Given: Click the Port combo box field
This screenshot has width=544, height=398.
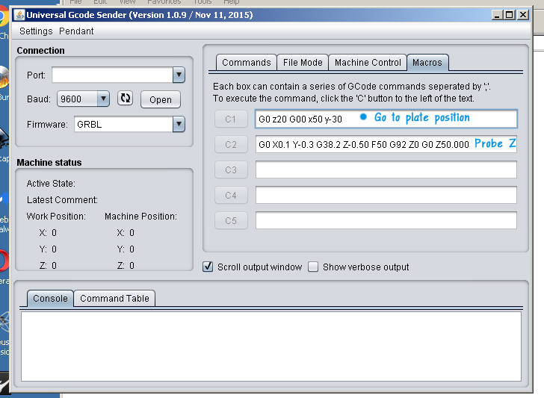Looking at the screenshot, I should [112, 75].
